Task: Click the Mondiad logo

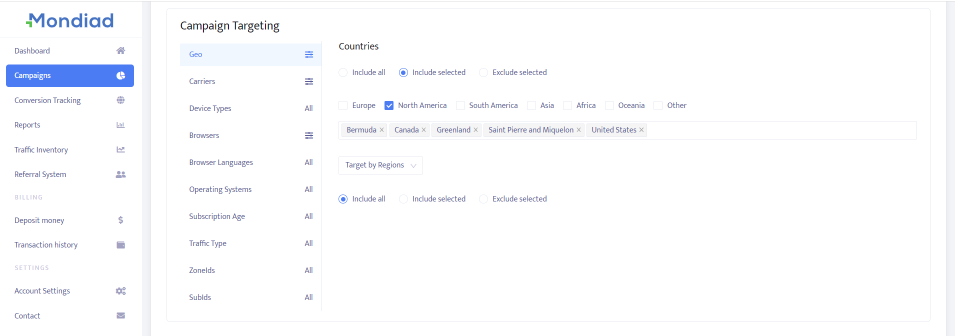Action: 70,20
